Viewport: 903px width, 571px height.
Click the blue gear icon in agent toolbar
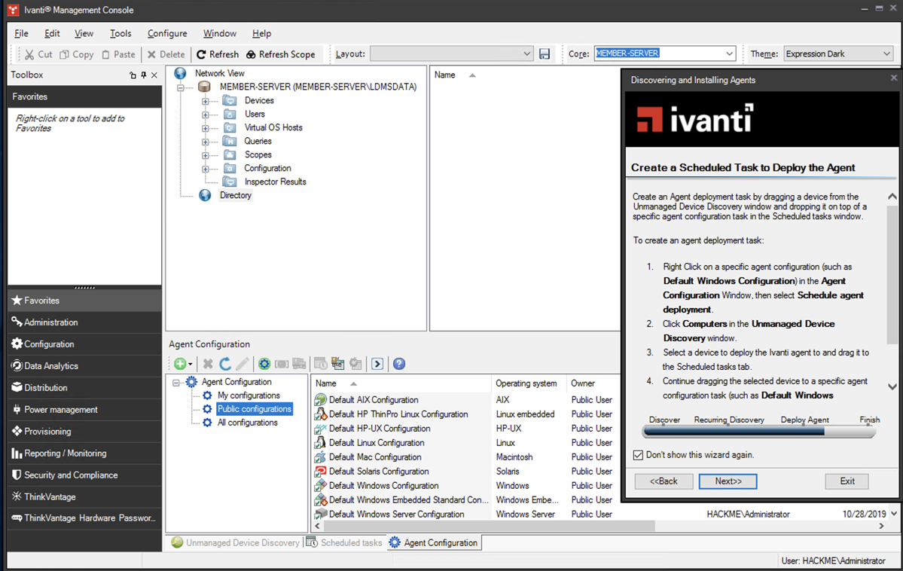click(x=264, y=364)
